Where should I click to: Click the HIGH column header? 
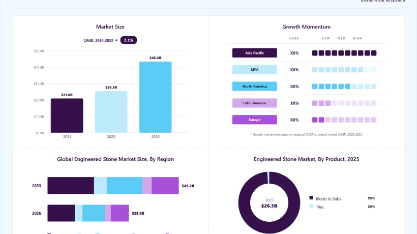pos(358,38)
